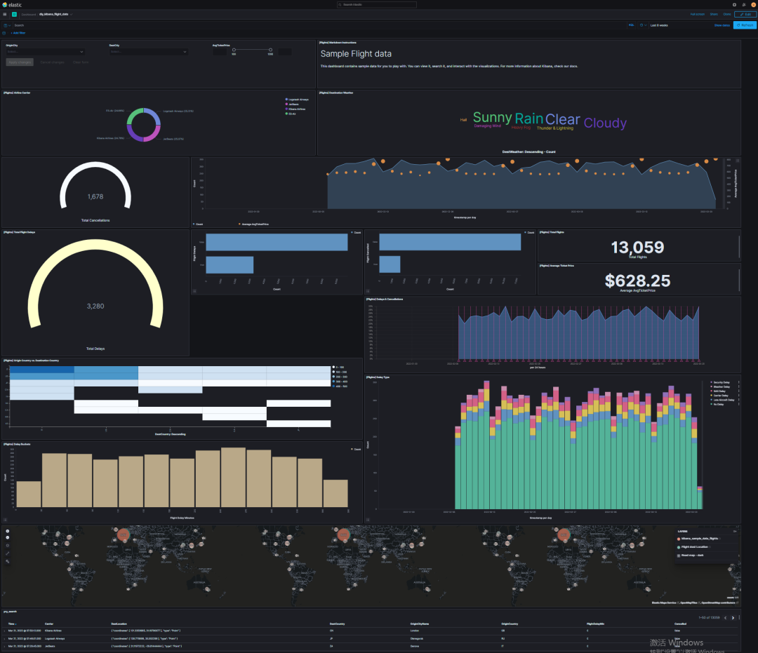Click the Elastic logo
This screenshot has width=758, height=653.
point(12,5)
